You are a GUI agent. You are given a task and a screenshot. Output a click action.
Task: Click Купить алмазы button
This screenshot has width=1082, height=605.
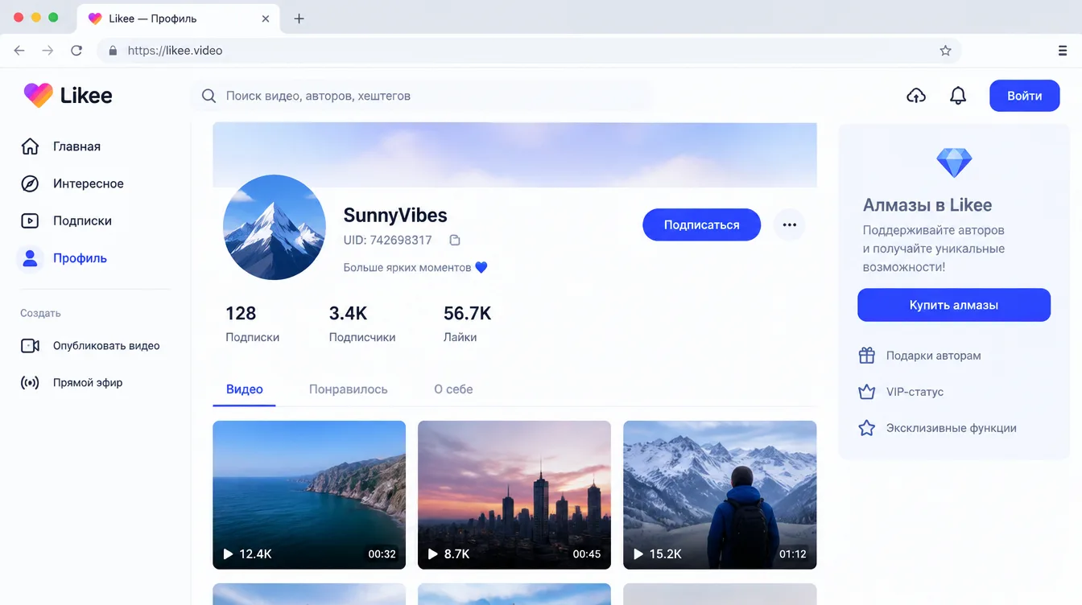pyautogui.click(x=954, y=305)
